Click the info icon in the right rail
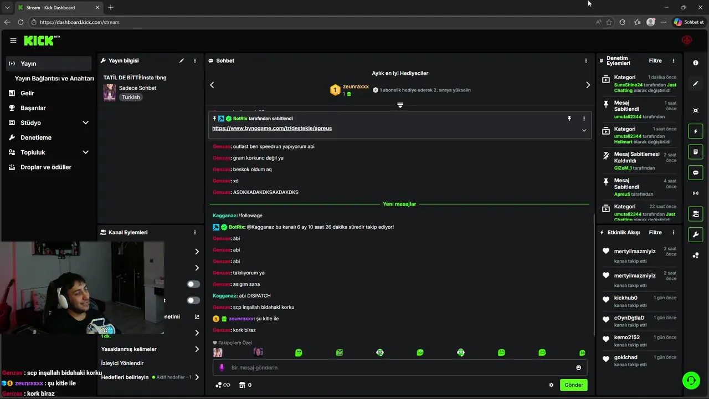Screen dimensions: 709x399 click(696, 63)
